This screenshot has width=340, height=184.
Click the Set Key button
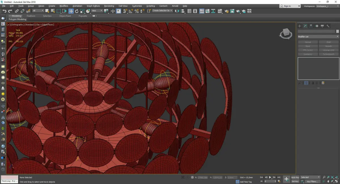pos(295,181)
